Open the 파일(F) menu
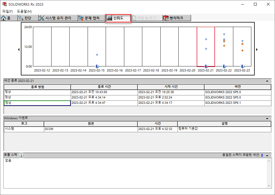 (x=8, y=11)
